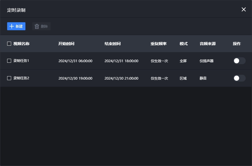The image size is (252, 166).
Task: Click the 重复频率 column header
Action: [x=159, y=44]
